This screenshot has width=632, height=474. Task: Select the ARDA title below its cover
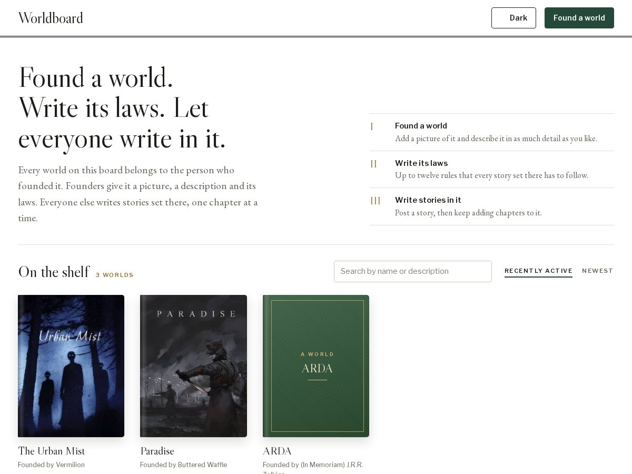[277, 451]
